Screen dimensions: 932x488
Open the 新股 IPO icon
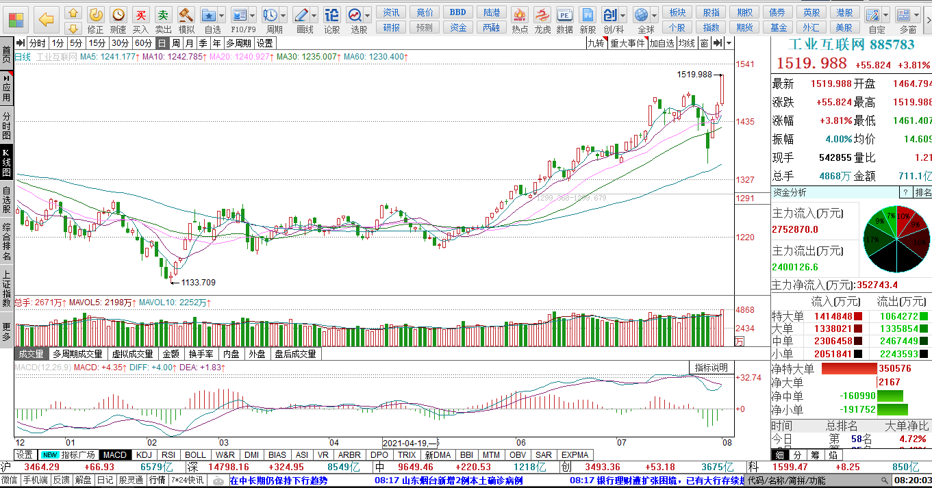tap(588, 18)
